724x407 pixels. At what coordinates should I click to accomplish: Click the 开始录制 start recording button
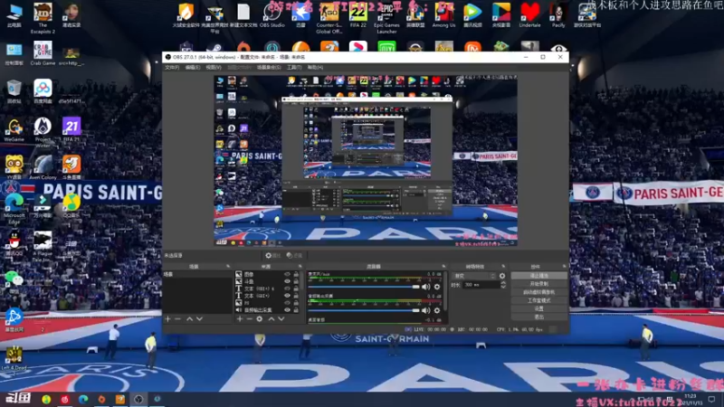pos(538,284)
